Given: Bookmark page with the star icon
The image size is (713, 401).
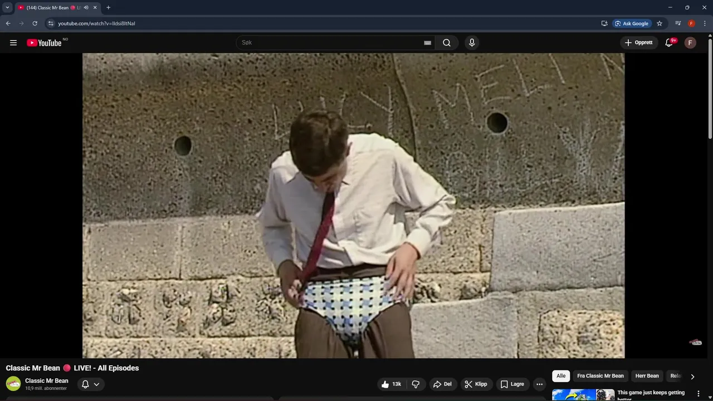Looking at the screenshot, I should (660, 23).
